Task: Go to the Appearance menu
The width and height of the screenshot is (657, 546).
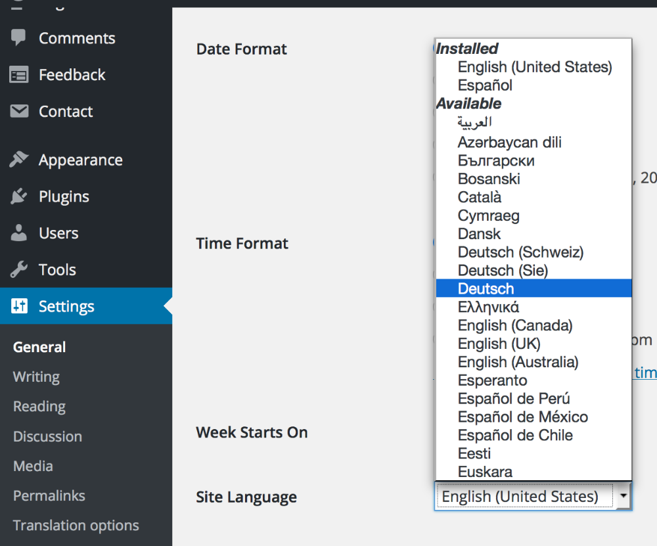Action: pos(86,160)
